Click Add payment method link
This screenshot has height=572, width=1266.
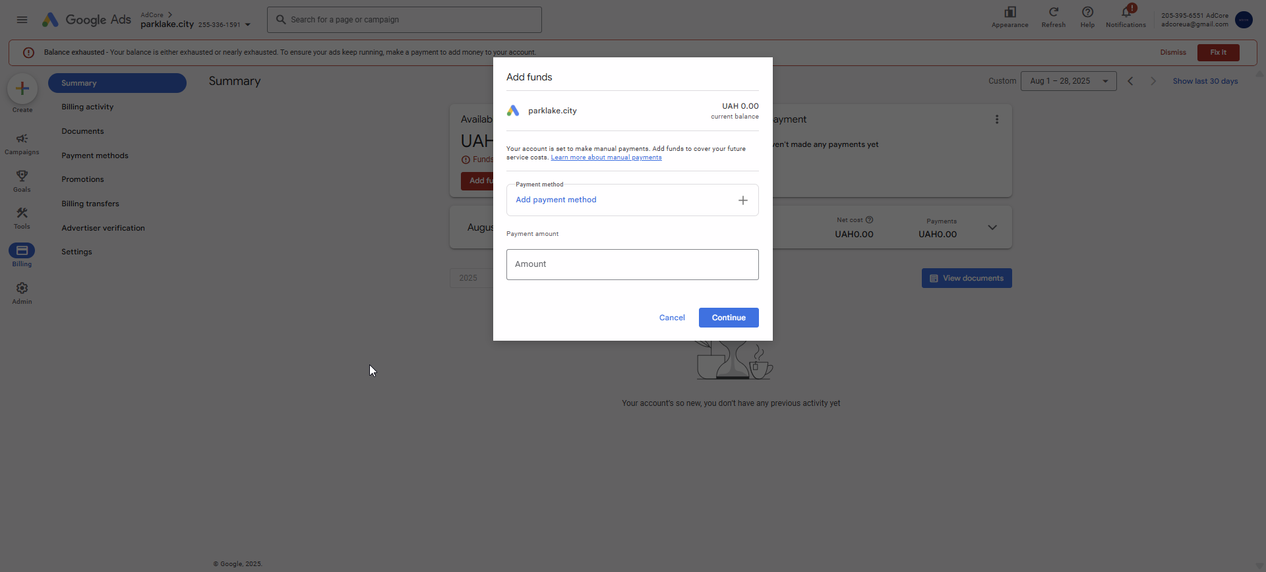[556, 200]
